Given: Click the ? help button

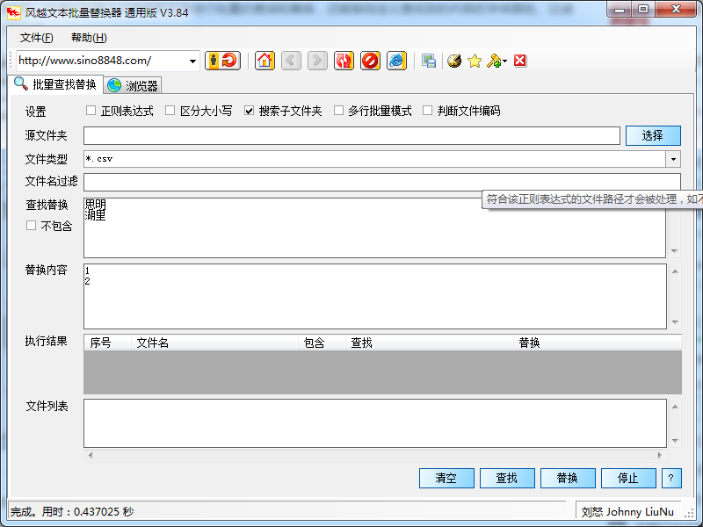Looking at the screenshot, I should tap(671, 478).
